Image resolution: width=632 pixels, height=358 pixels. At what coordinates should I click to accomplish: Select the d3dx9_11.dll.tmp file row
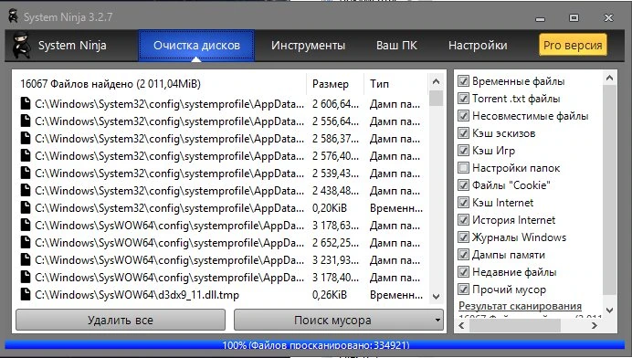click(222, 295)
